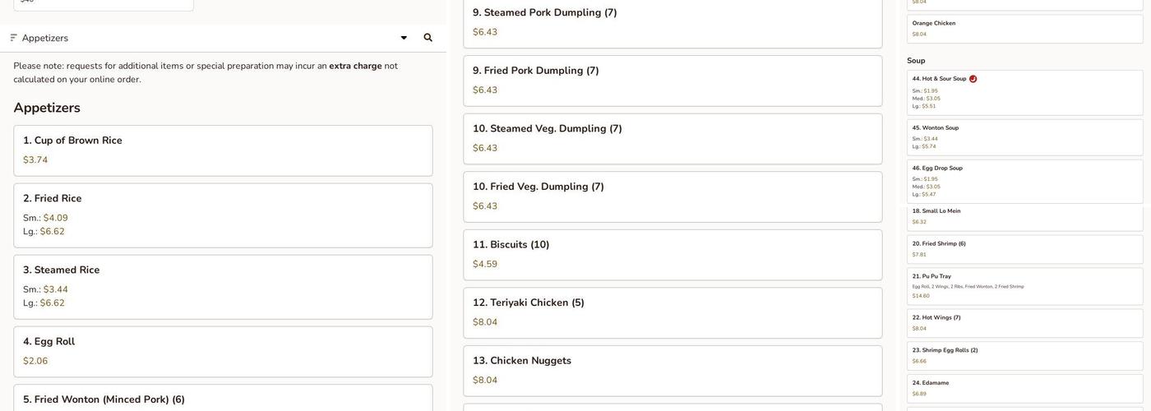Open the Appetizers category selector label
This screenshot has width=1151, height=411.
click(x=45, y=38)
